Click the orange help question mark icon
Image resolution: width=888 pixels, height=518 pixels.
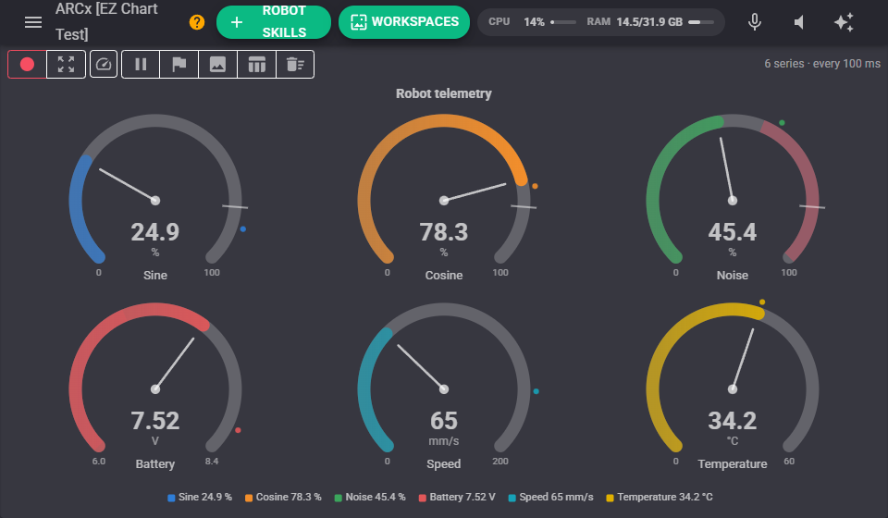coord(196,22)
